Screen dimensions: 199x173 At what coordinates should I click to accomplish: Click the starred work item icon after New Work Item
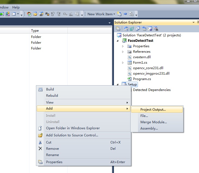coord(119,14)
